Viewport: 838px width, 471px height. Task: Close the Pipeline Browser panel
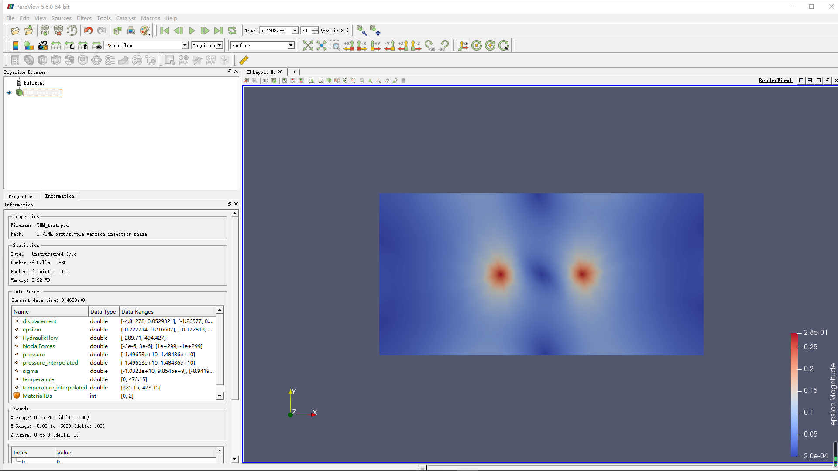[236, 72]
